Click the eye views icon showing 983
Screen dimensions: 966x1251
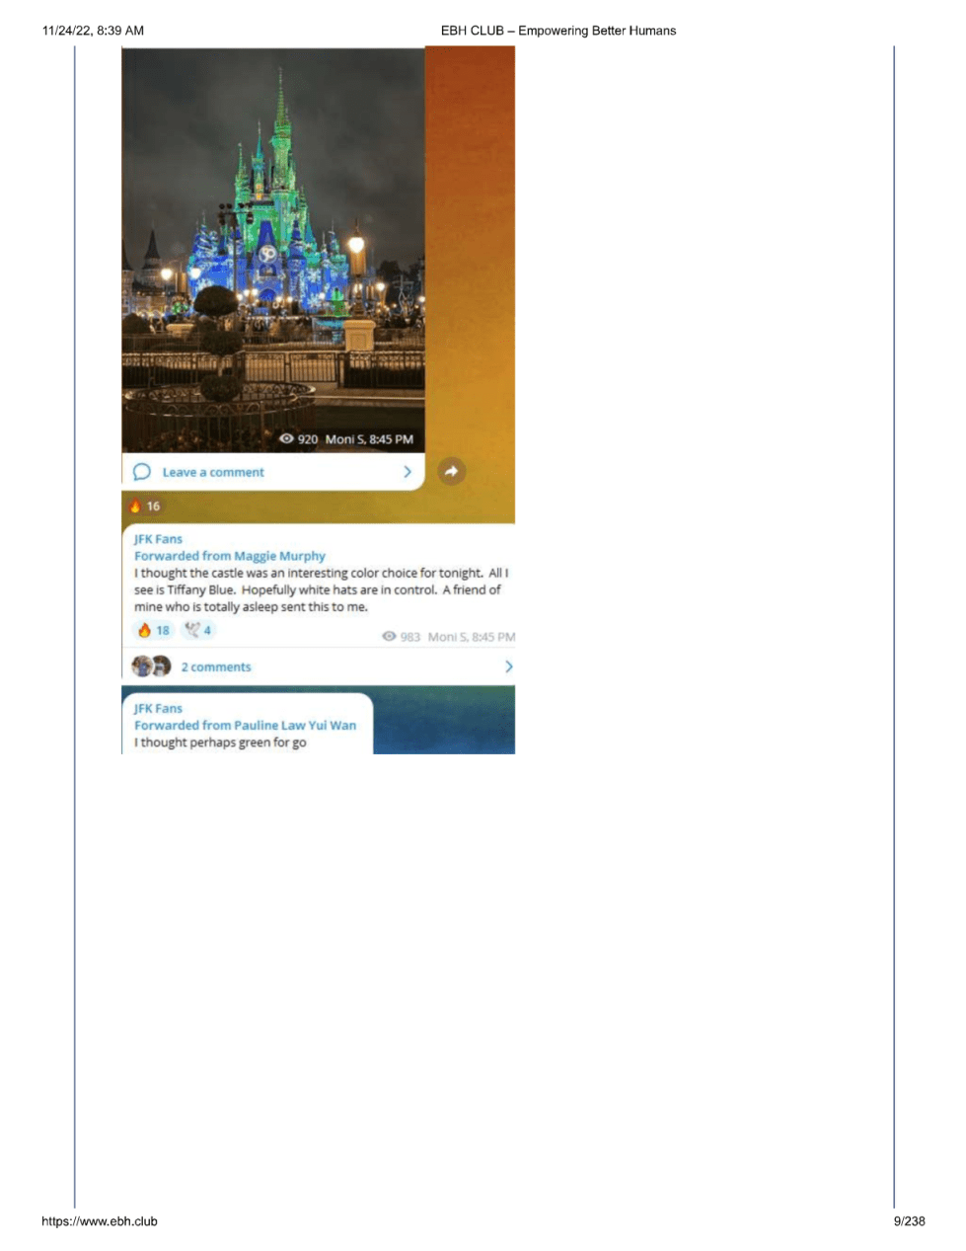coord(389,637)
